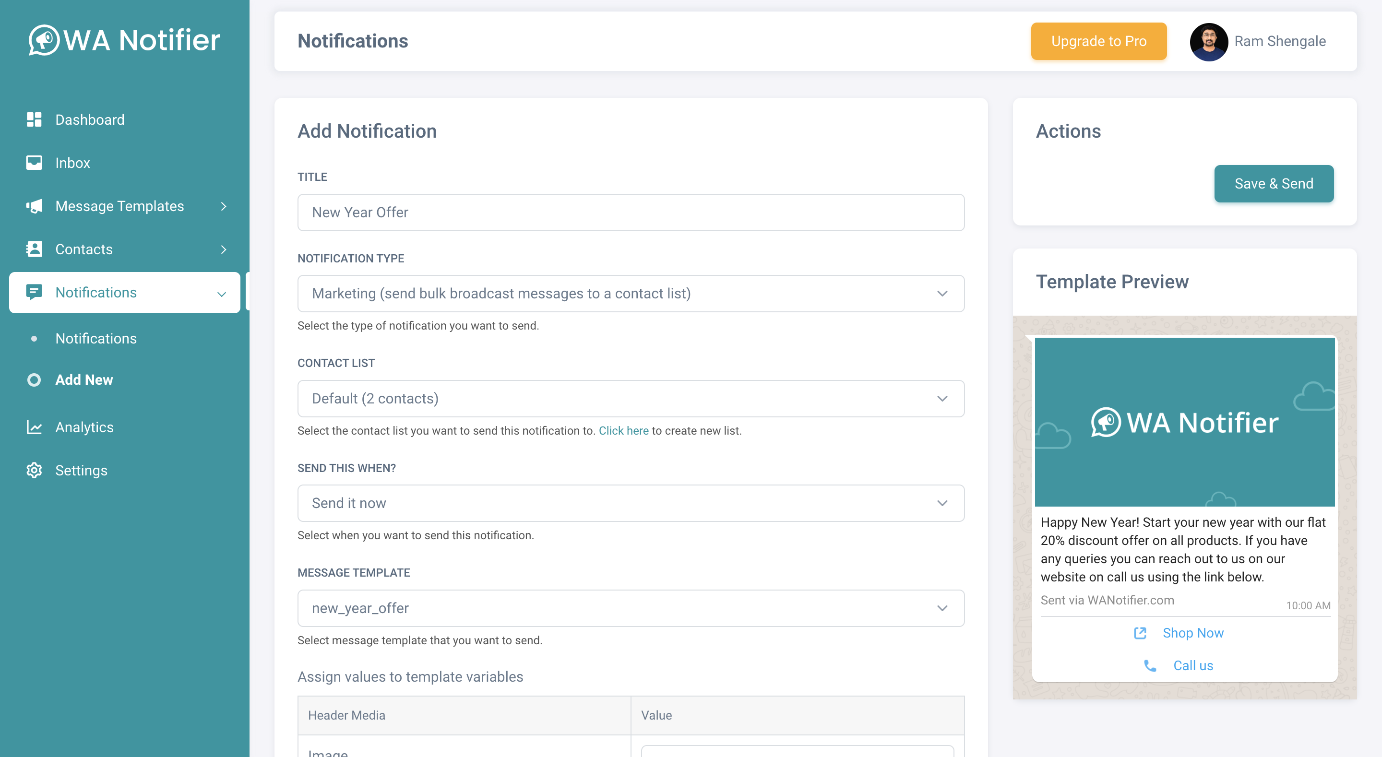Image resolution: width=1382 pixels, height=757 pixels.
Task: Open the Send This When dropdown
Action: 631,503
